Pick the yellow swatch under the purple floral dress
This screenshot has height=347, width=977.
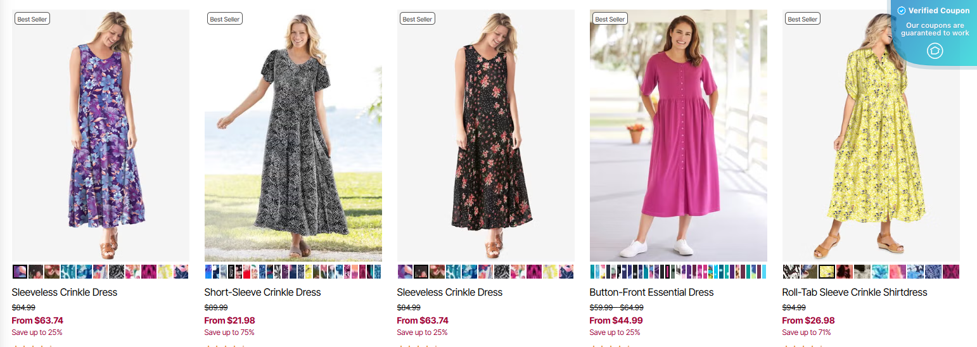click(x=165, y=272)
